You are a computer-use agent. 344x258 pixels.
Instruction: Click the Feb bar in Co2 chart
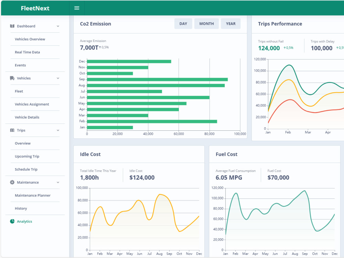152,121
